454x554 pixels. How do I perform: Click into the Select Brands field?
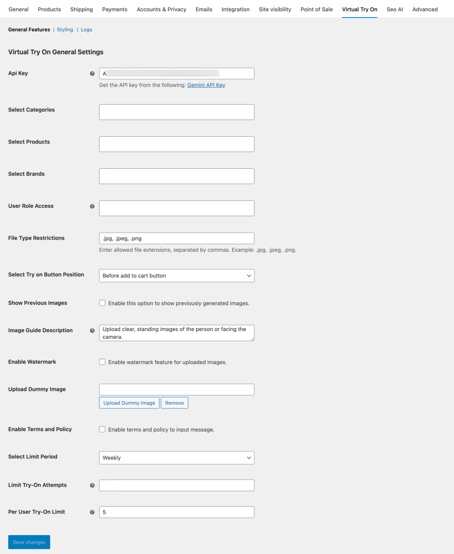[x=177, y=176]
